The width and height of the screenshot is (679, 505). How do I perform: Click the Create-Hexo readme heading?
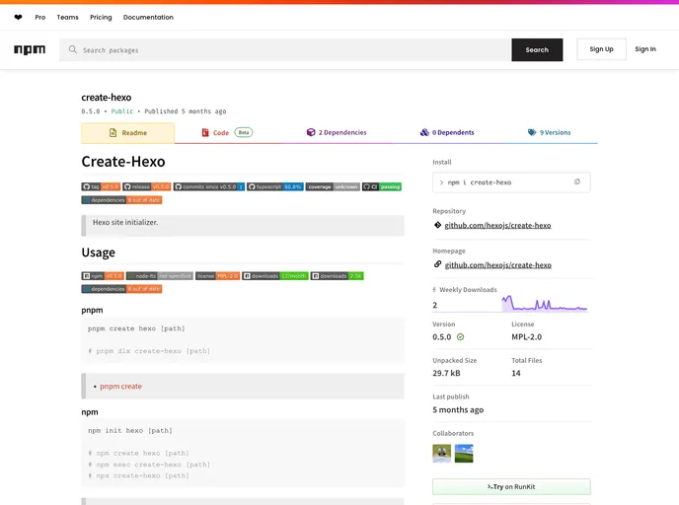123,162
